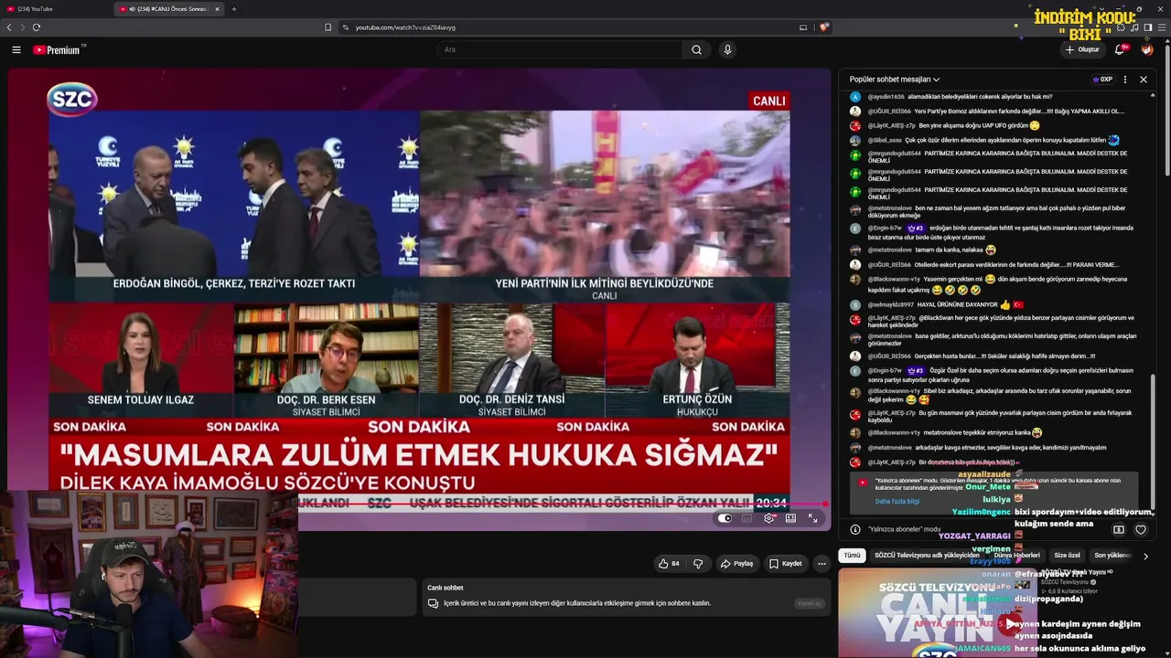
Task: Switch to the first YouTube browser tab
Action: (55, 9)
